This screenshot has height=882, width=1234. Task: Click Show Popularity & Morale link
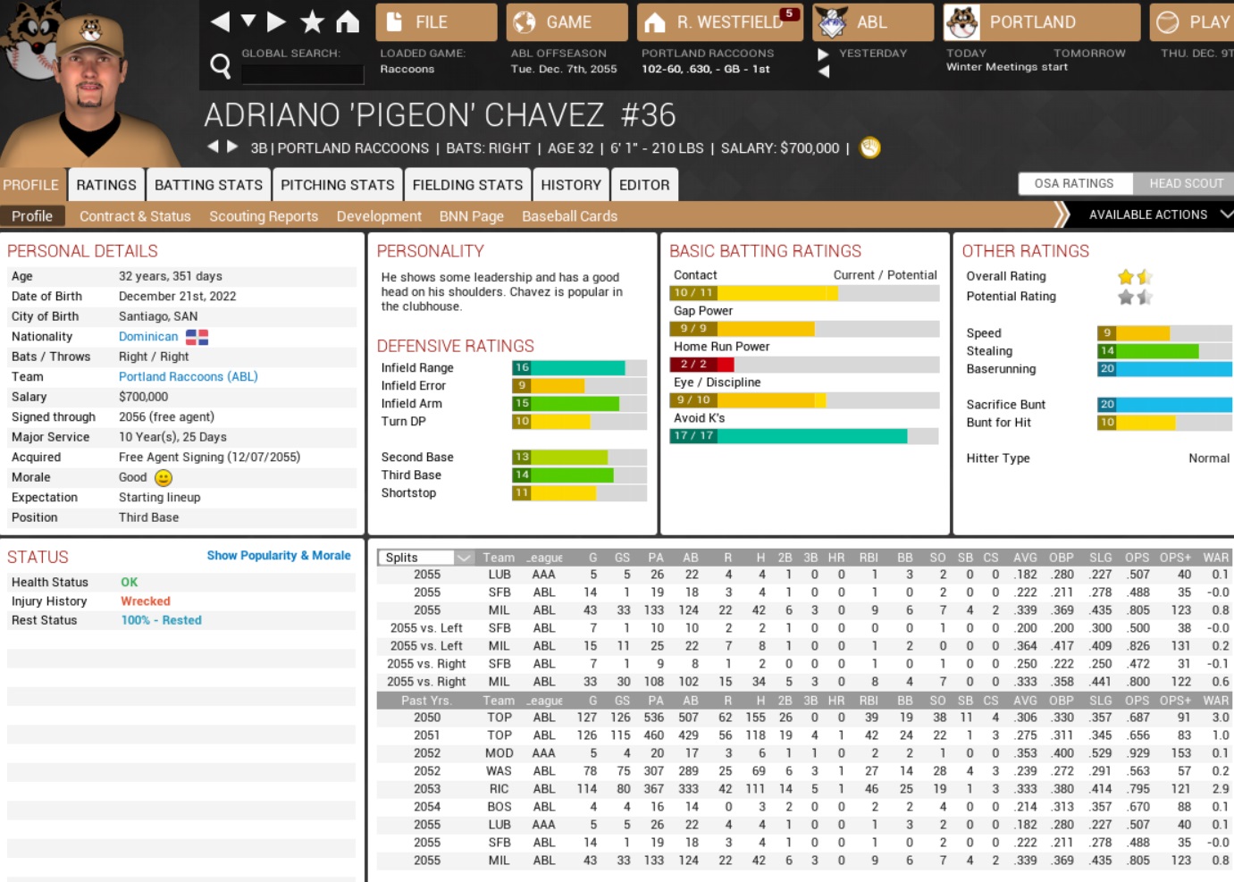279,556
